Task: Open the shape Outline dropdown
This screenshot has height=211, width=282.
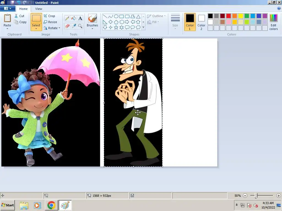Action: pyautogui.click(x=156, y=16)
